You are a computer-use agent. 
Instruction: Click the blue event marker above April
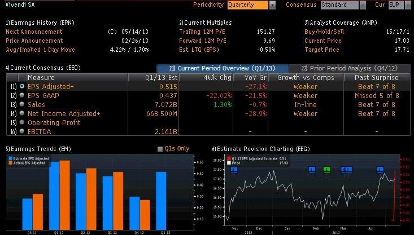coord(380,170)
